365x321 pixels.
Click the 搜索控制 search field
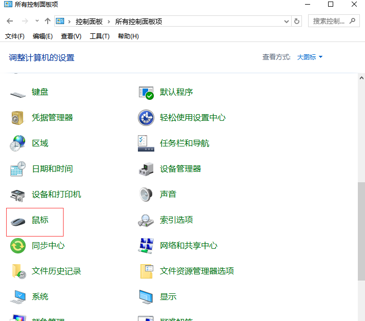(334, 21)
